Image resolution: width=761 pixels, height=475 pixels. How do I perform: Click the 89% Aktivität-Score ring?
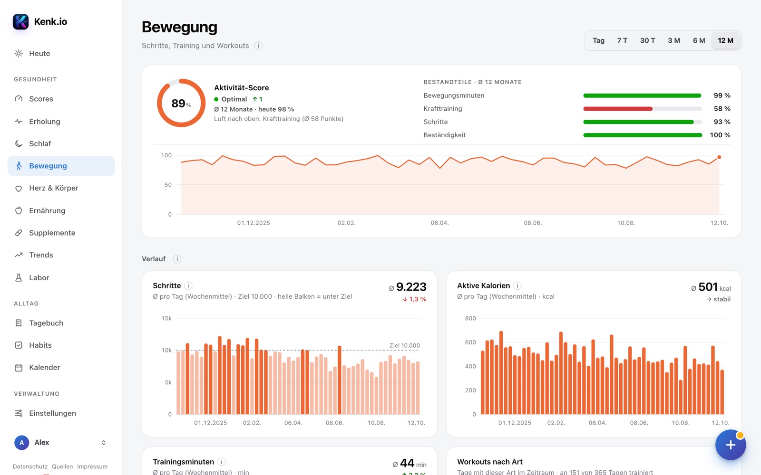(x=181, y=103)
